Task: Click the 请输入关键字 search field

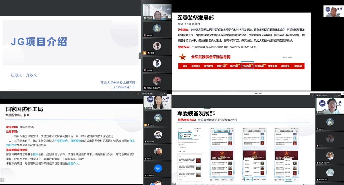Action: pyautogui.click(x=288, y=58)
